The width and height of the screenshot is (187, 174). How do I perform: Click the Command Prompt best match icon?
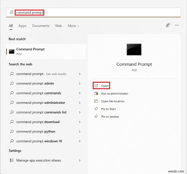12,51
